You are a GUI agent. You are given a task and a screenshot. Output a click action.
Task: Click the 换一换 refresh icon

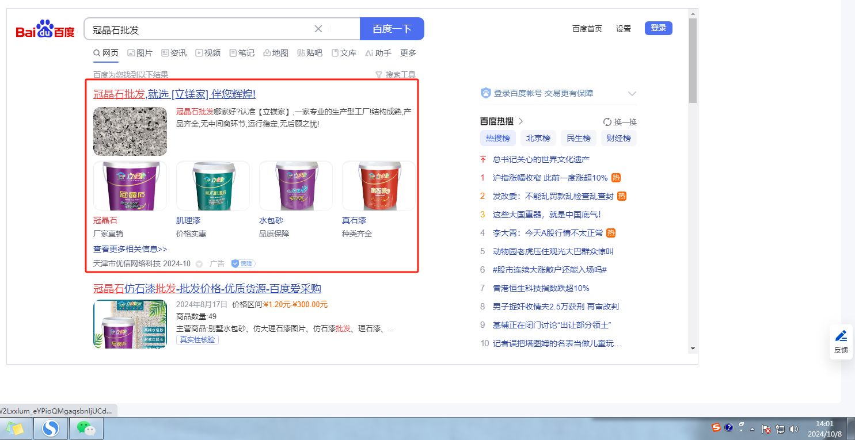coord(607,122)
